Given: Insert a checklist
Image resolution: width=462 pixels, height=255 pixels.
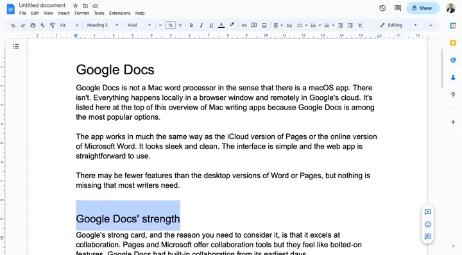Looking at the screenshot, I should [x=300, y=25].
